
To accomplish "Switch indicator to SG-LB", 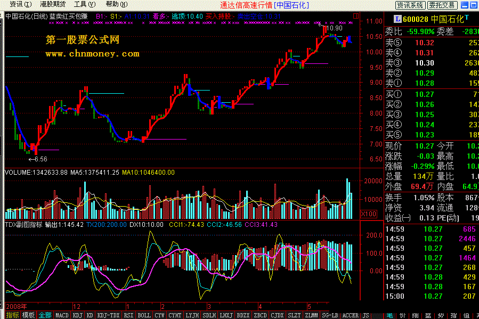I will click(330, 315).
